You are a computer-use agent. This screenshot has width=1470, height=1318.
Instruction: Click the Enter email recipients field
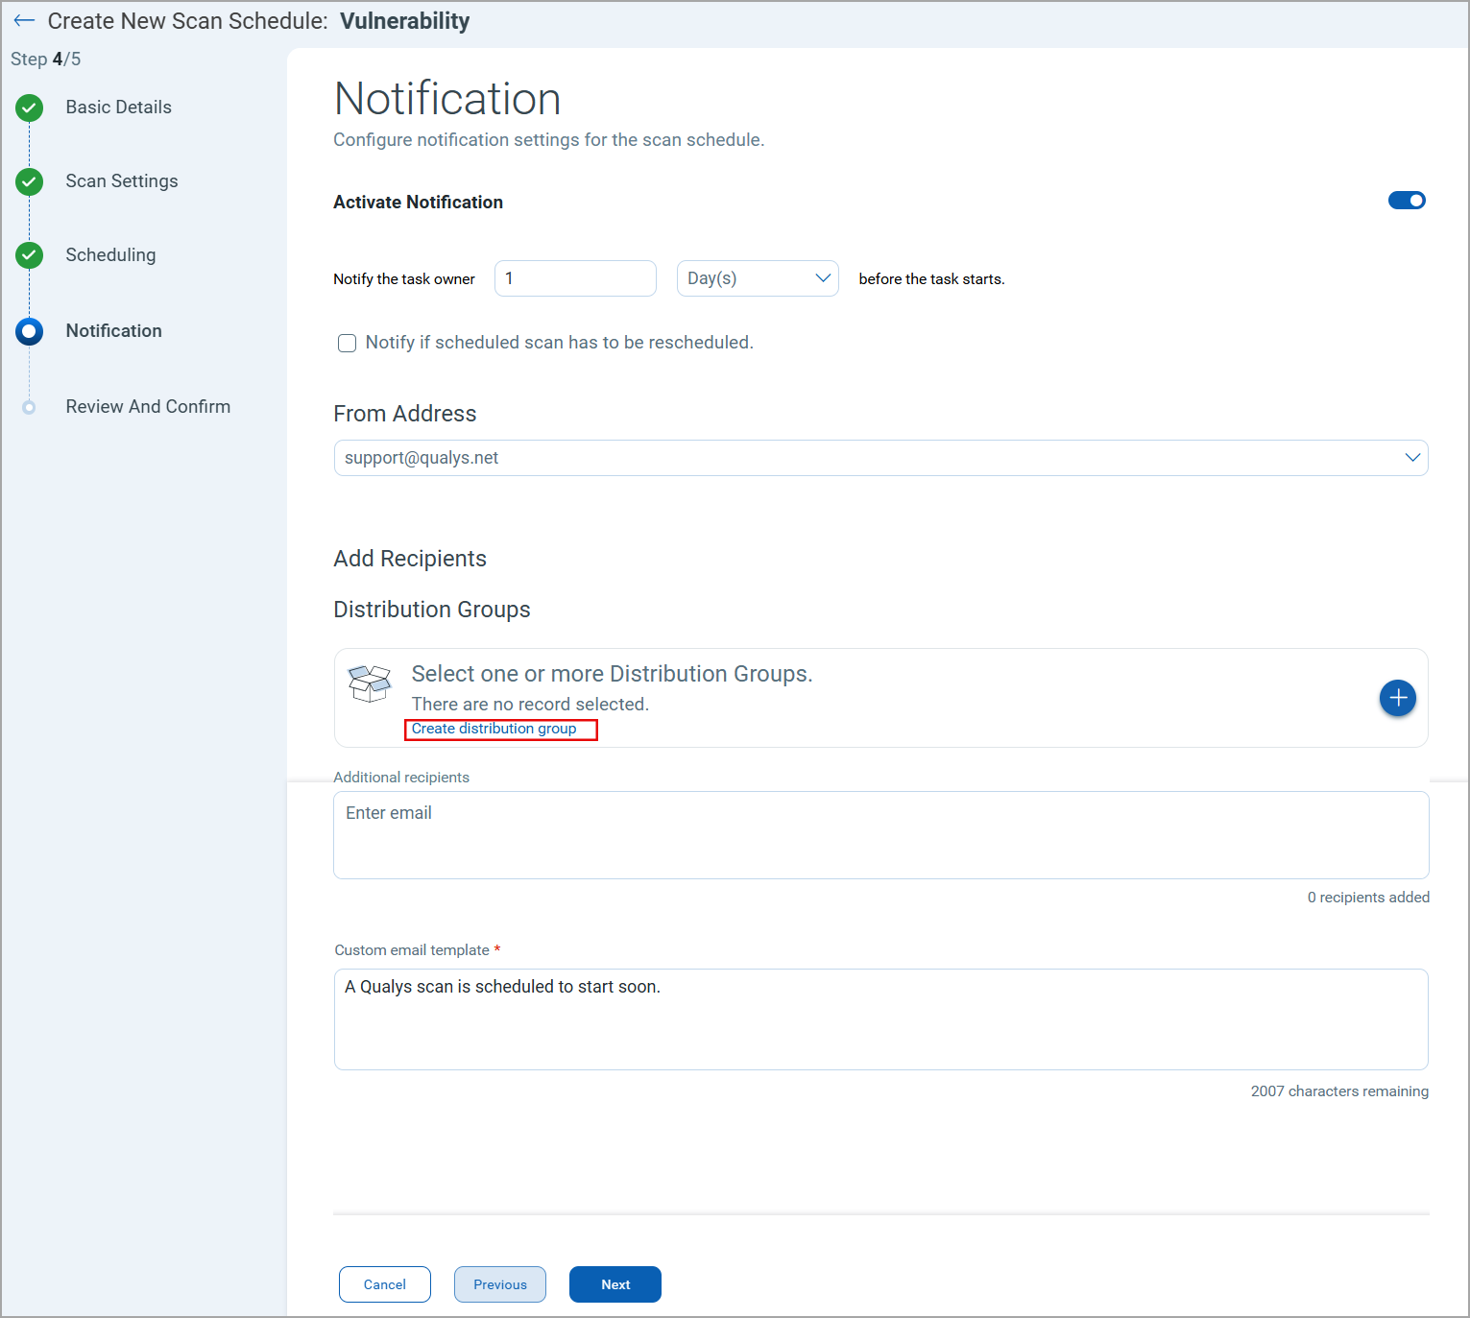click(880, 833)
